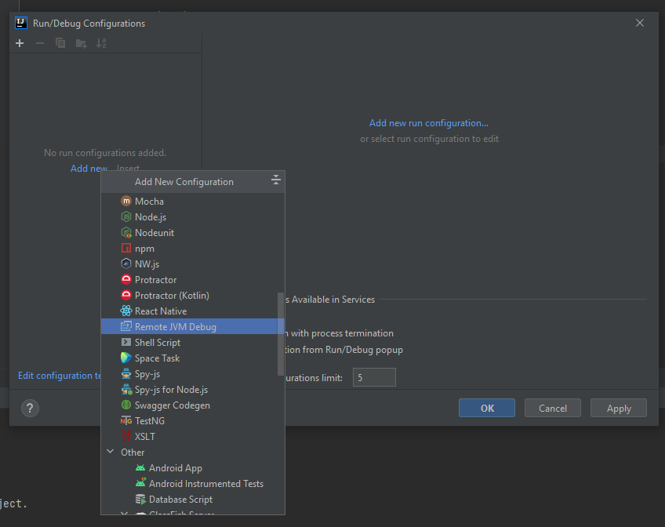Select the Remote JVM Debug icon
This screenshot has height=527, width=665.
point(126,326)
